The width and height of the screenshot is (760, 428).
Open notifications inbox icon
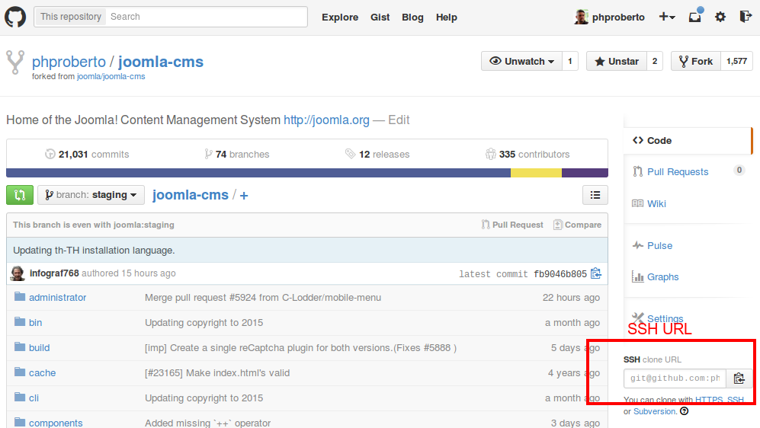695,17
